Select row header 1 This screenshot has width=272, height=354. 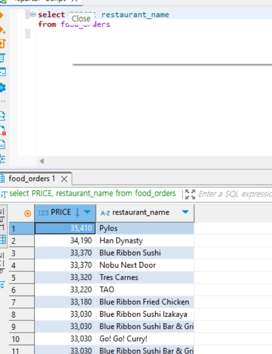[x=22, y=228]
